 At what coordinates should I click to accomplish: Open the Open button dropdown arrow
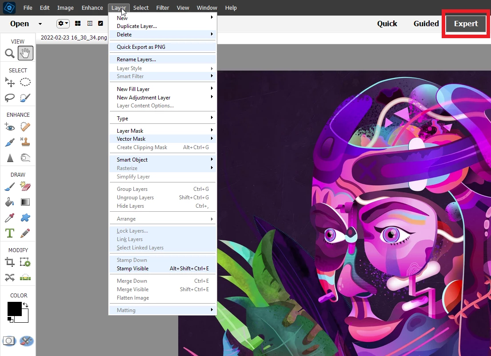point(40,24)
